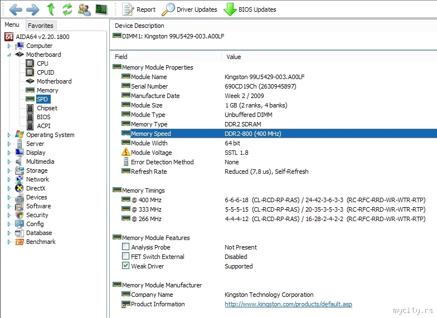
Task: Click the green Refresh arrows icon
Action: (x=67, y=9)
